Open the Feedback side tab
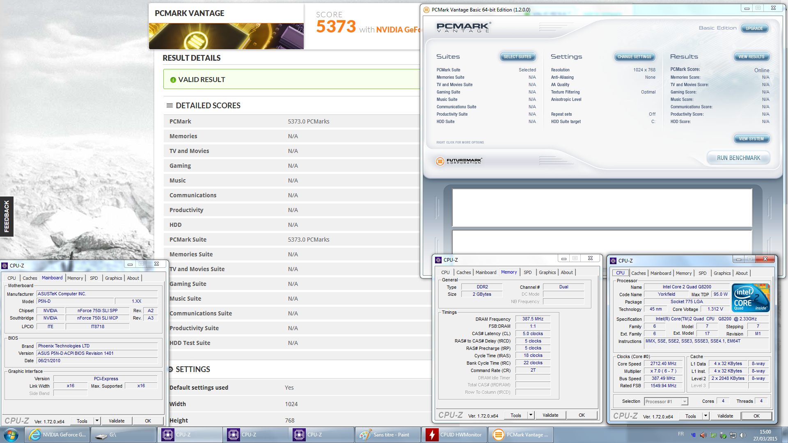 tap(7, 217)
